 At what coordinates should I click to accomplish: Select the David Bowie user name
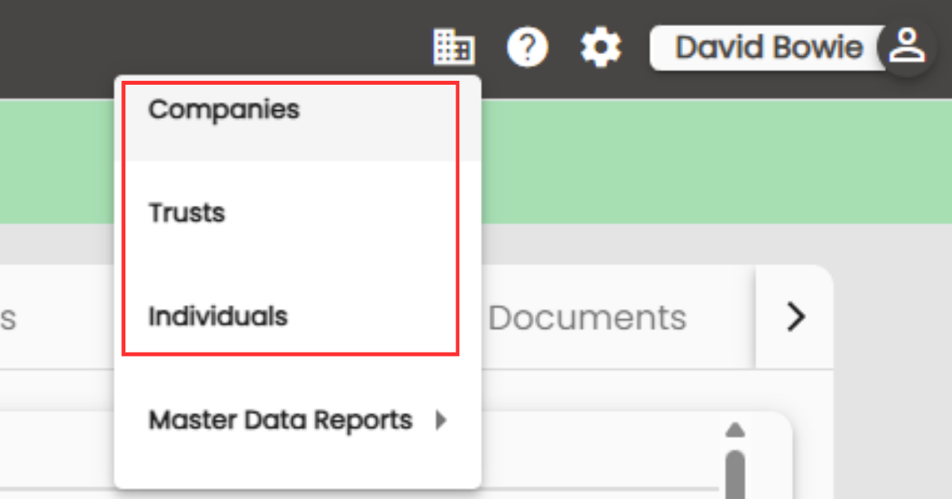point(769,48)
